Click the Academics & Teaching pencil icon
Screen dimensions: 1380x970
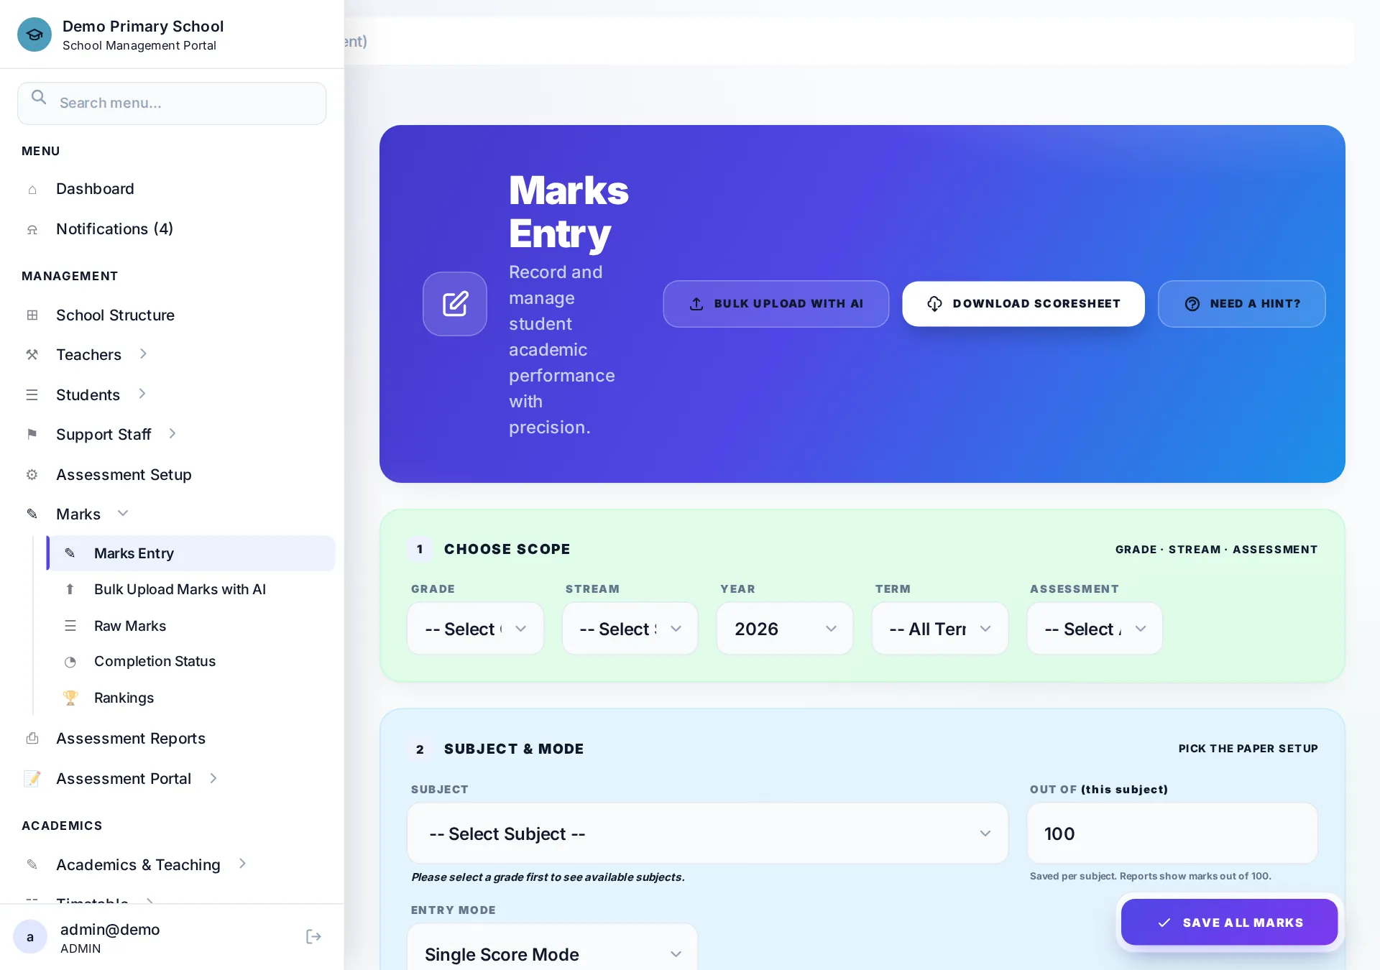[x=32, y=865]
